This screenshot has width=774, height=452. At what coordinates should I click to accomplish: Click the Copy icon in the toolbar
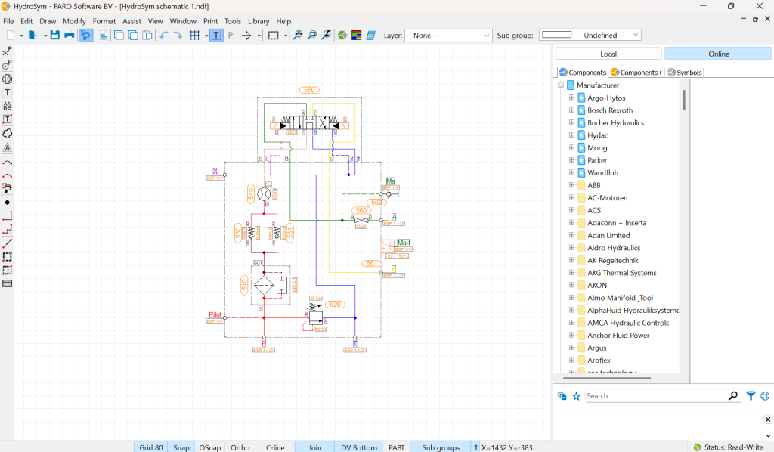[x=133, y=35]
